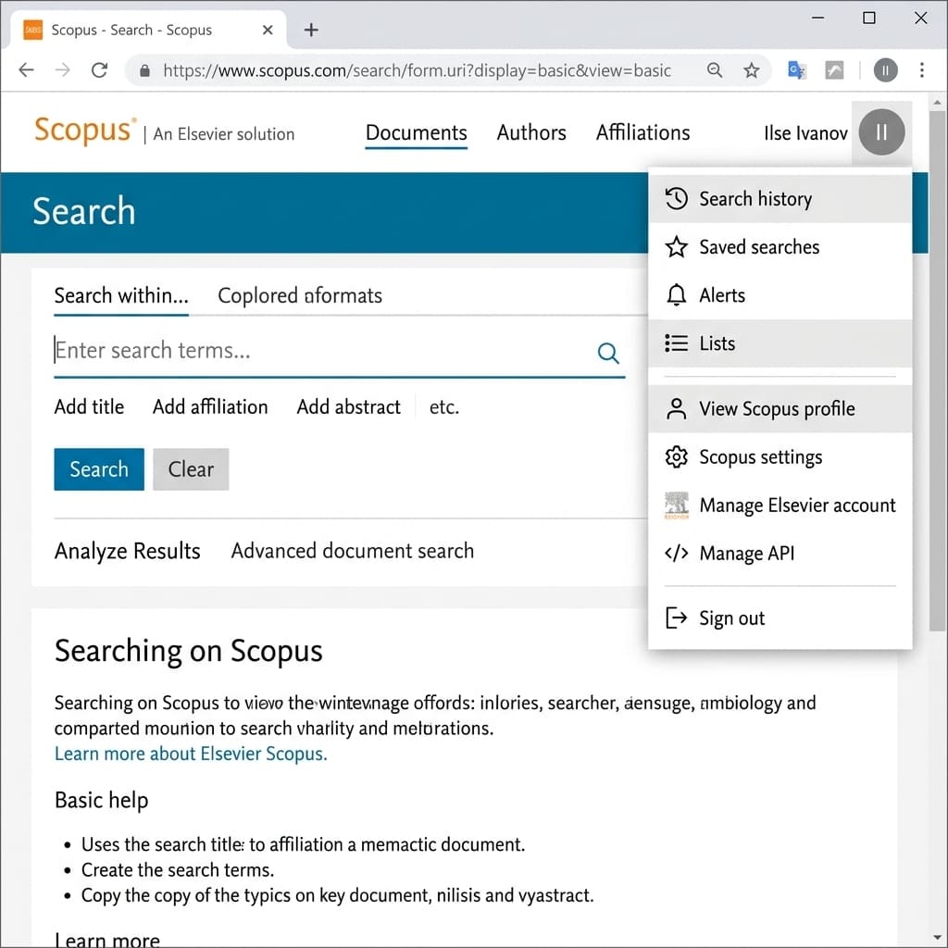The height and width of the screenshot is (948, 948).
Task: Click the exit arrow icon beside Sign out
Action: pyautogui.click(x=676, y=617)
